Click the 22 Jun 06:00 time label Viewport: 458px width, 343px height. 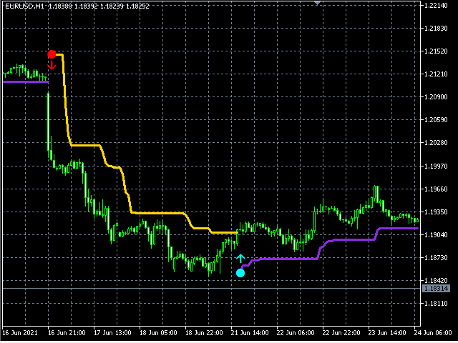pos(296,333)
